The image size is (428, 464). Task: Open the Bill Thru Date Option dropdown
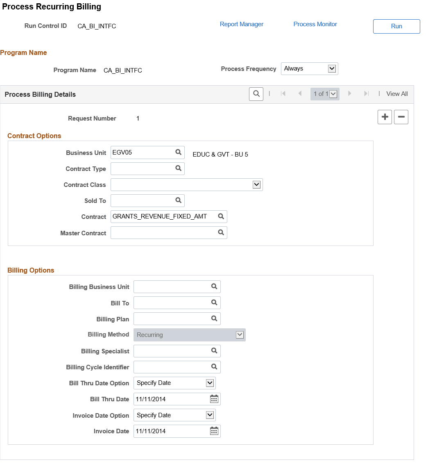pos(210,383)
